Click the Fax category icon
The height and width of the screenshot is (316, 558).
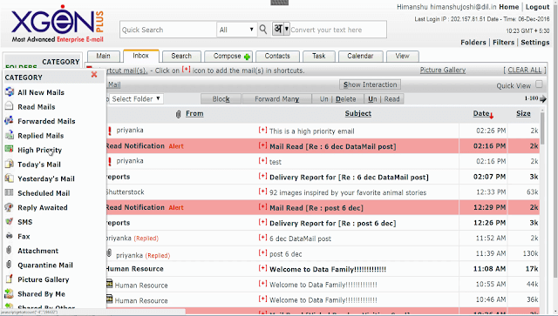pos(10,236)
